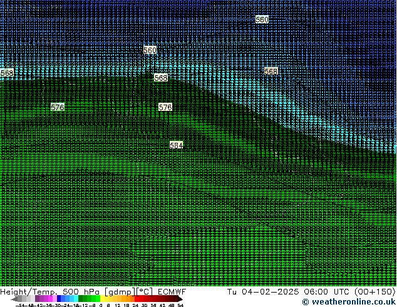This screenshot has height=307, width=397.
Task: Click the 500 hPa level text
Action: (x=81, y=292)
